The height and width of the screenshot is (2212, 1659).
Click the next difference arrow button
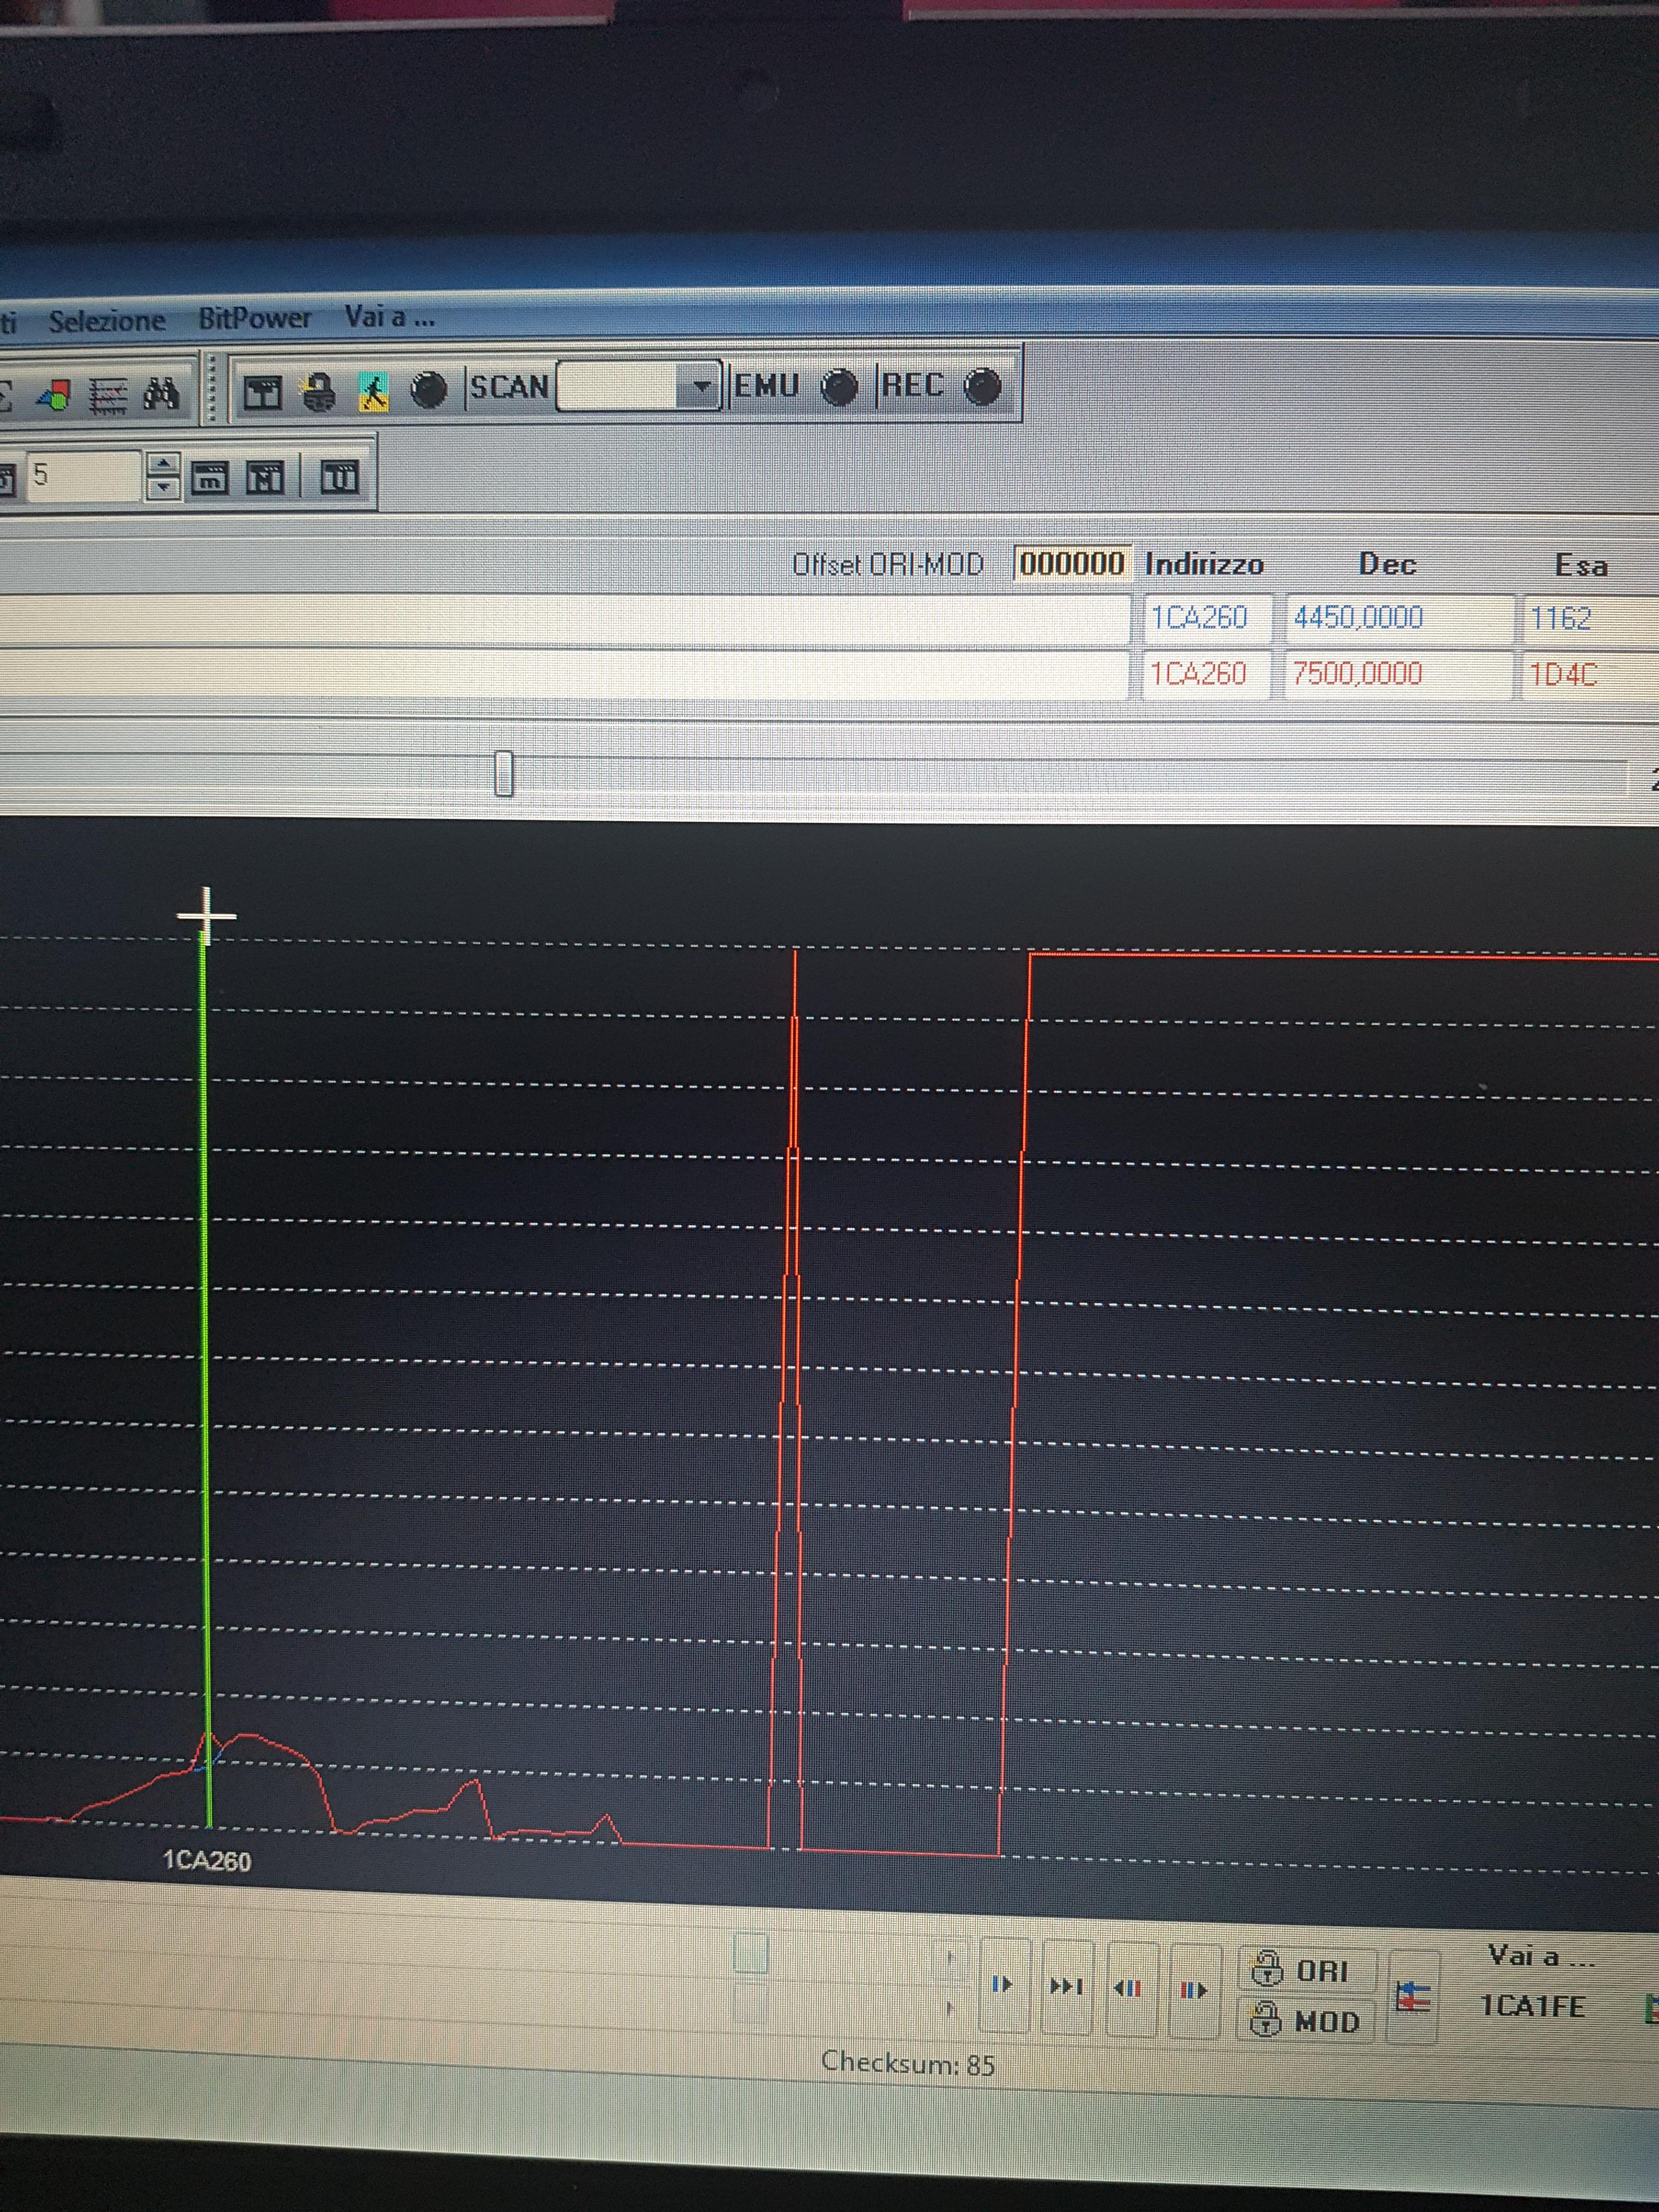pyautogui.click(x=1003, y=1985)
